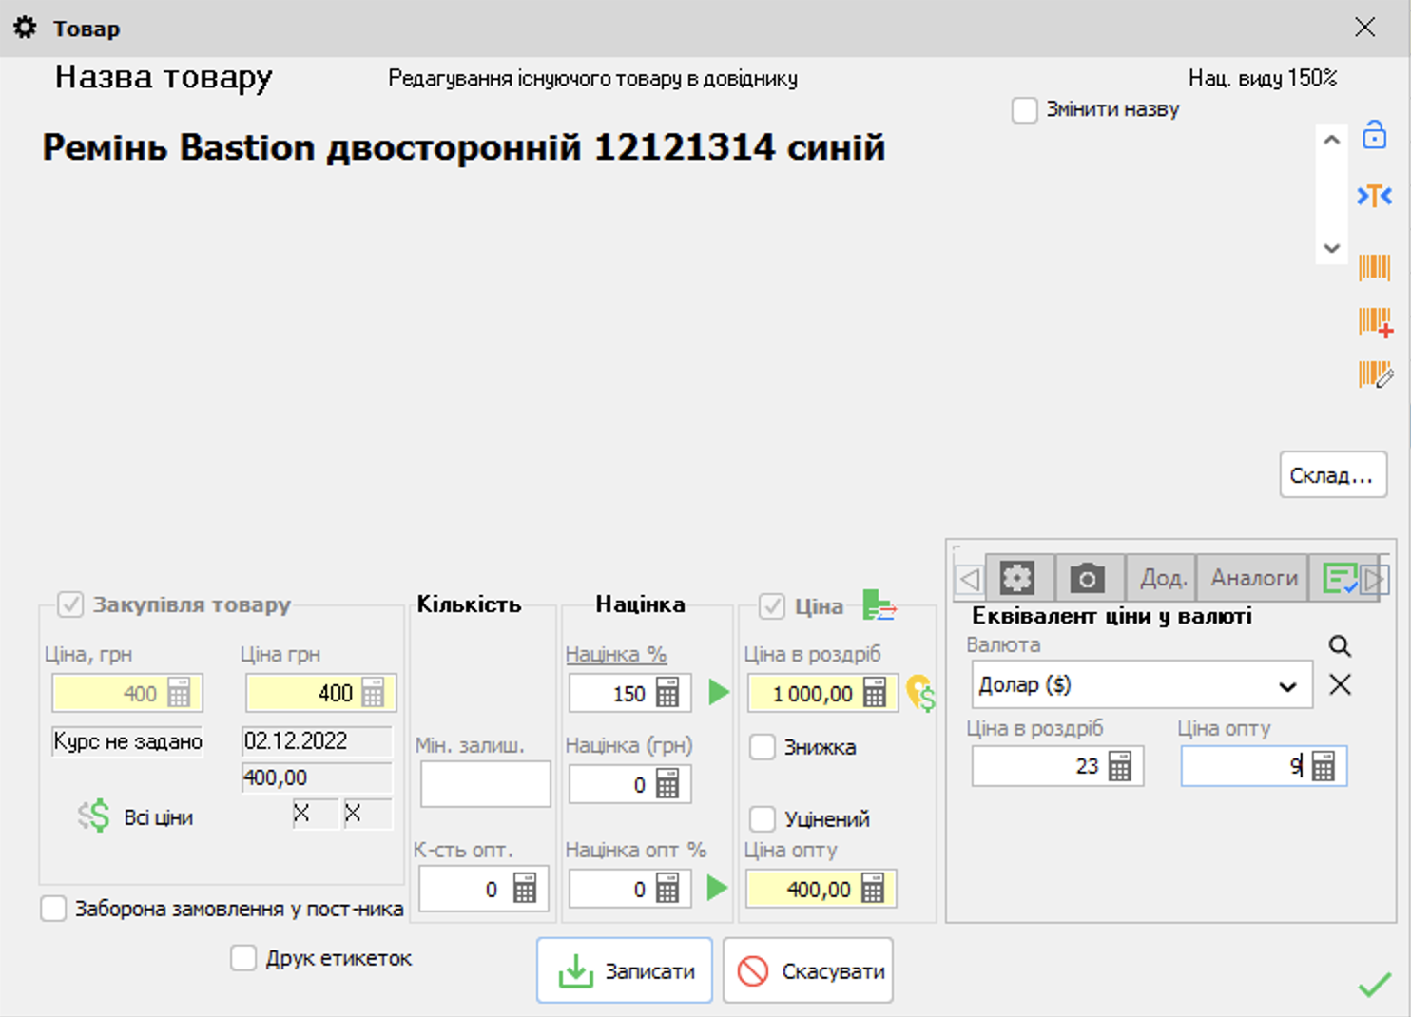Enable Друк етикеток option
The height and width of the screenshot is (1017, 1411).
(243, 959)
